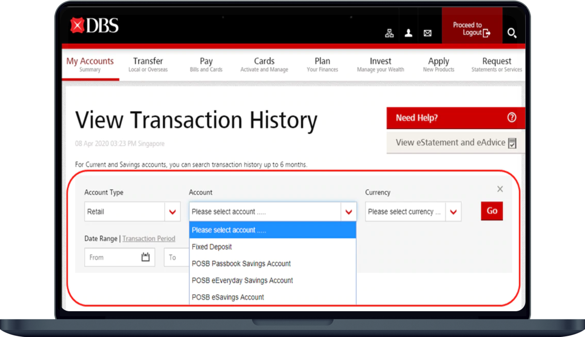Select POSB Passbook Savings Account option

(273, 264)
